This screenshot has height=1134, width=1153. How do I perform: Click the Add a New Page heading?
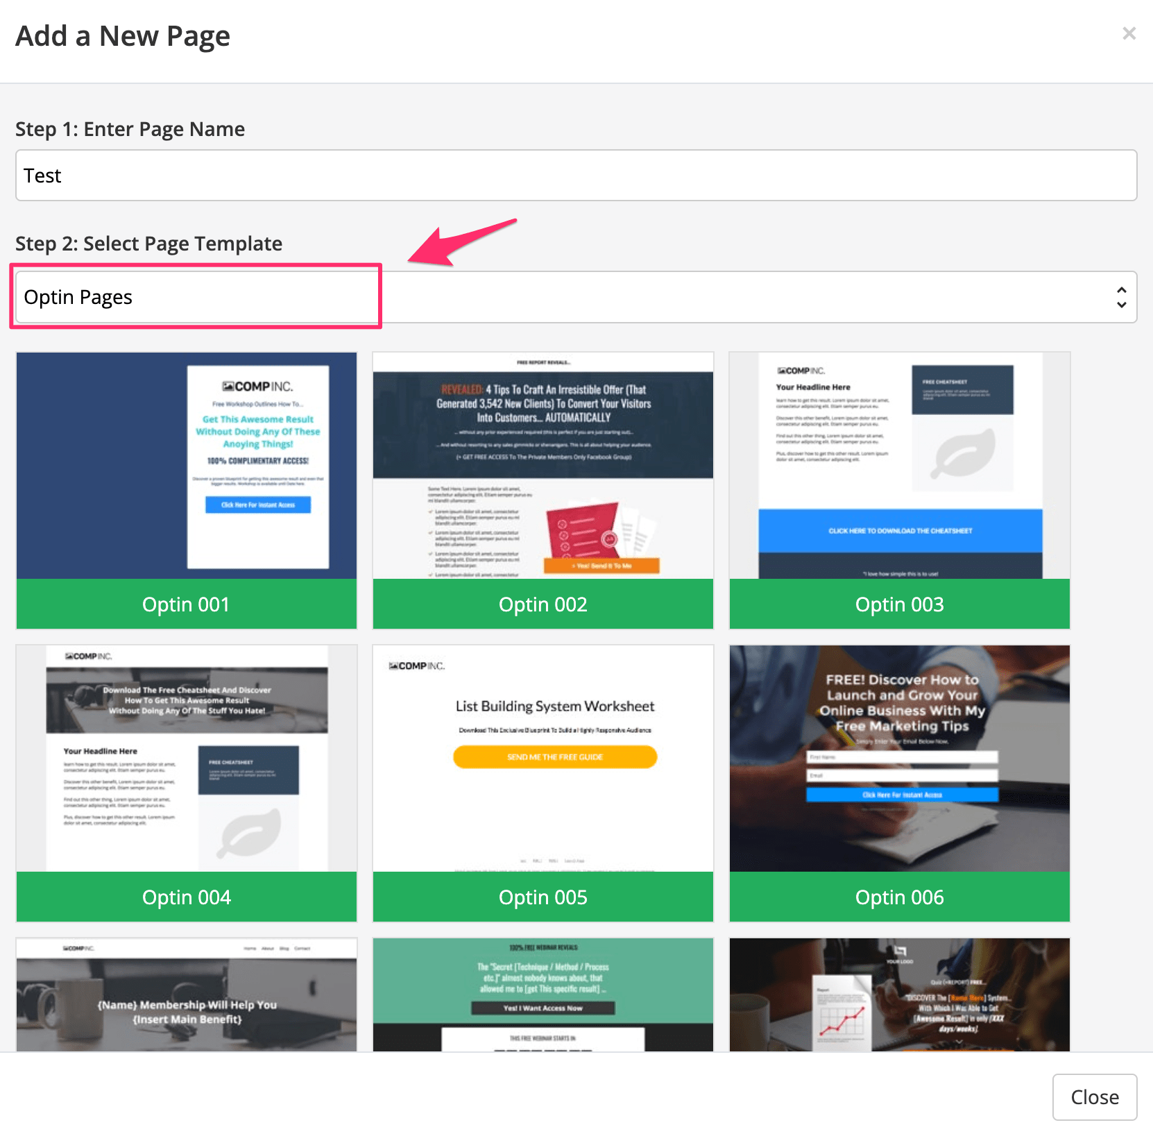[x=123, y=36]
